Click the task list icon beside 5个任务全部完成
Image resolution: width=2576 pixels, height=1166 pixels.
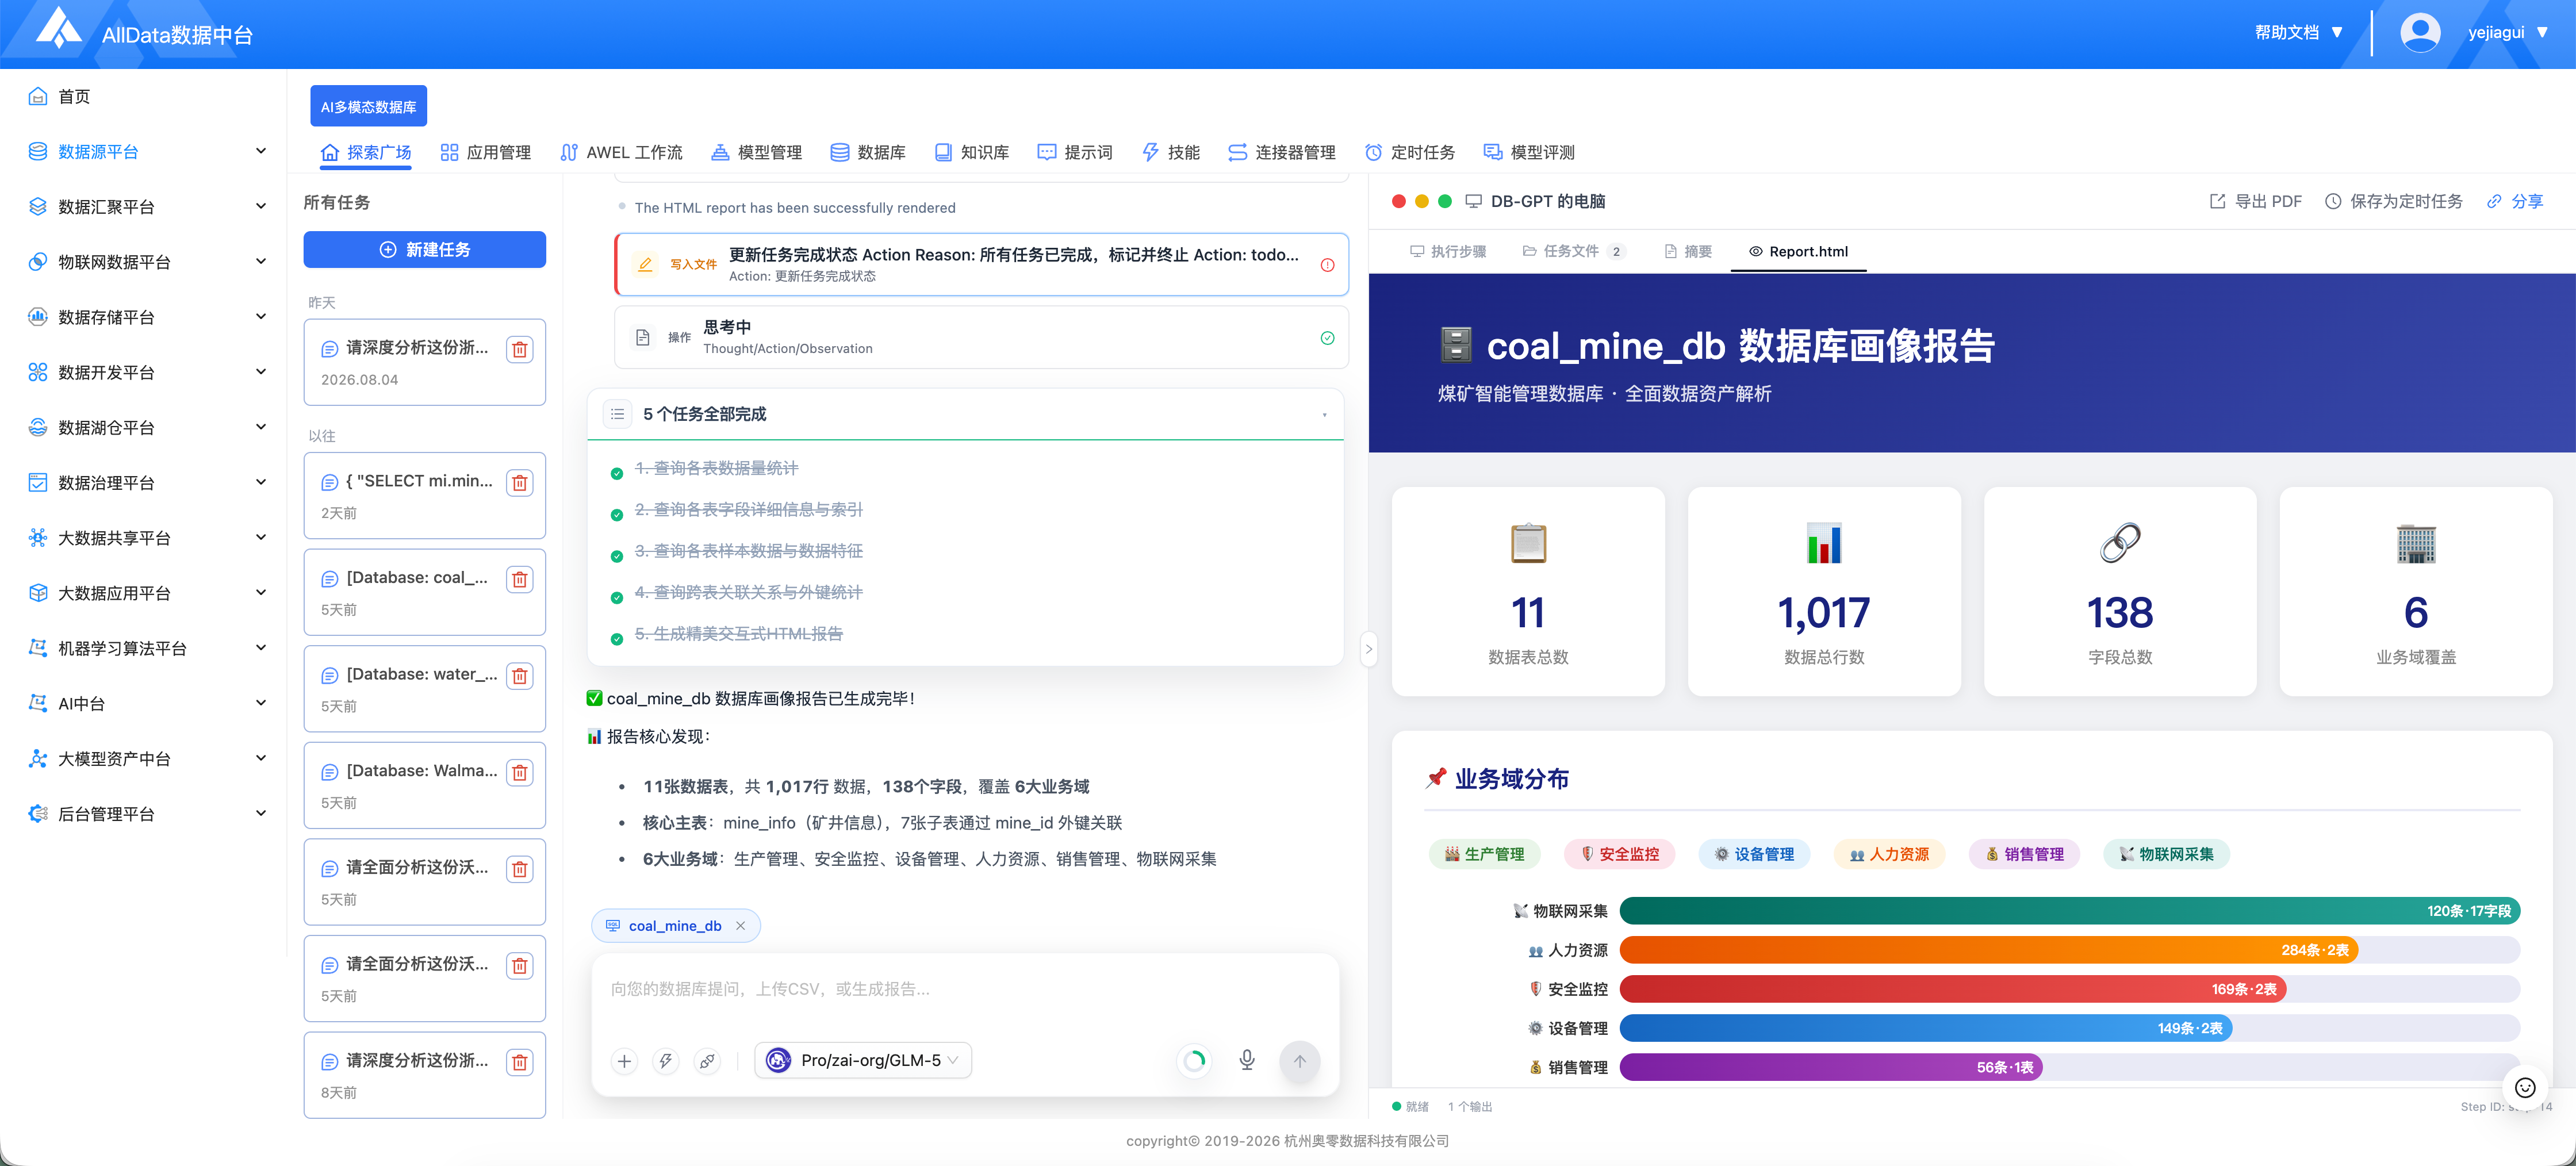(x=617, y=414)
